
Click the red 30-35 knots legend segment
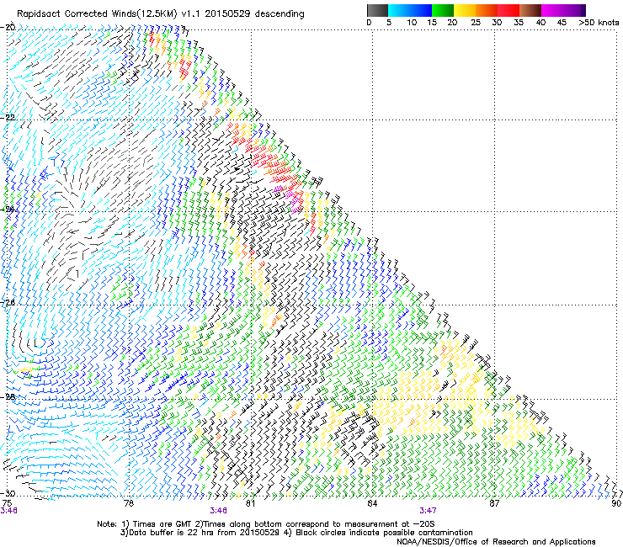point(509,10)
